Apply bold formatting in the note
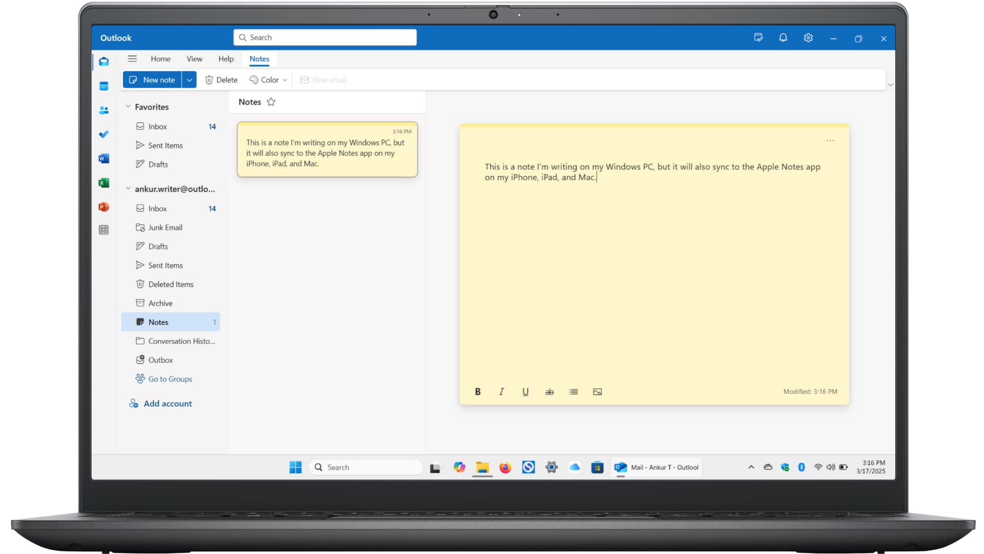This screenshot has height=554, width=984. point(478,391)
